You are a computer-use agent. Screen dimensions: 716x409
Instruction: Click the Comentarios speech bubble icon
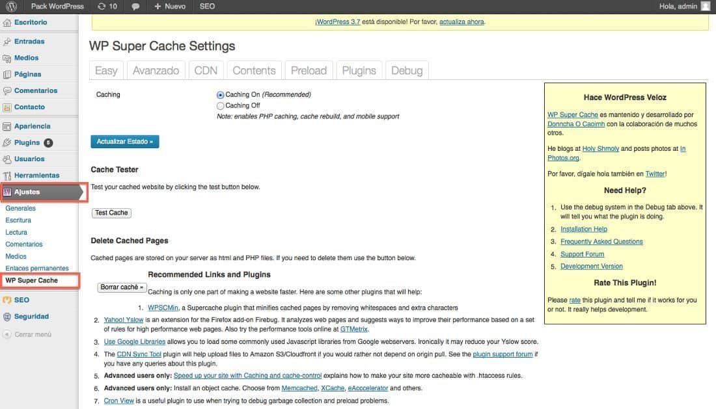coord(7,91)
